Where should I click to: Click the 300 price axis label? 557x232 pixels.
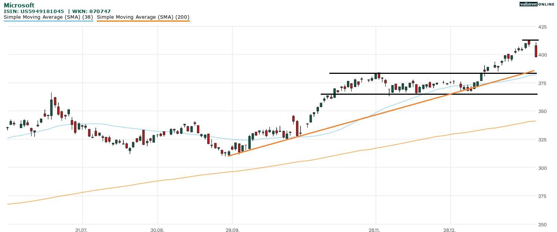[x=542, y=168]
